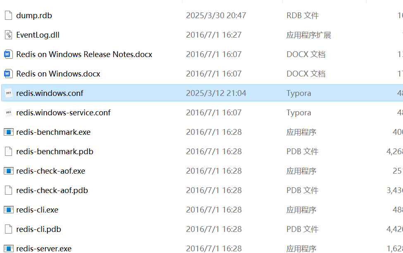
Task: Select the redis.windows-service.conf file name
Action: tap(63, 112)
